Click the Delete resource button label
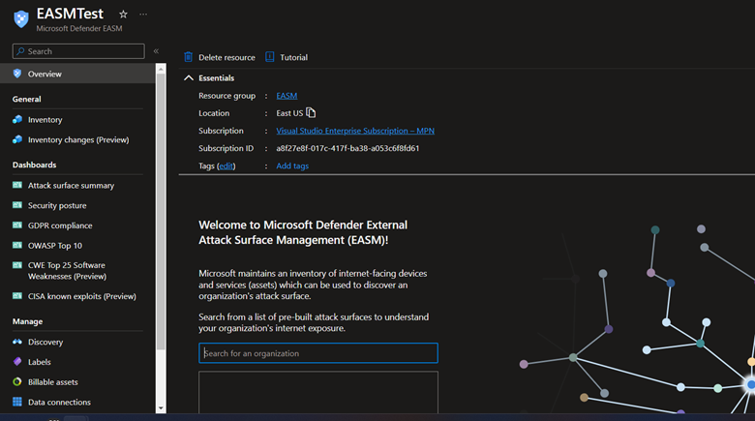This screenshot has width=755, height=421. 226,57
